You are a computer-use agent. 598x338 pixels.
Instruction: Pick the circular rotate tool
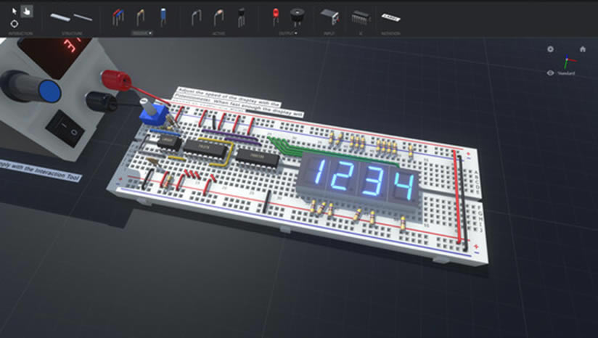pos(14,24)
